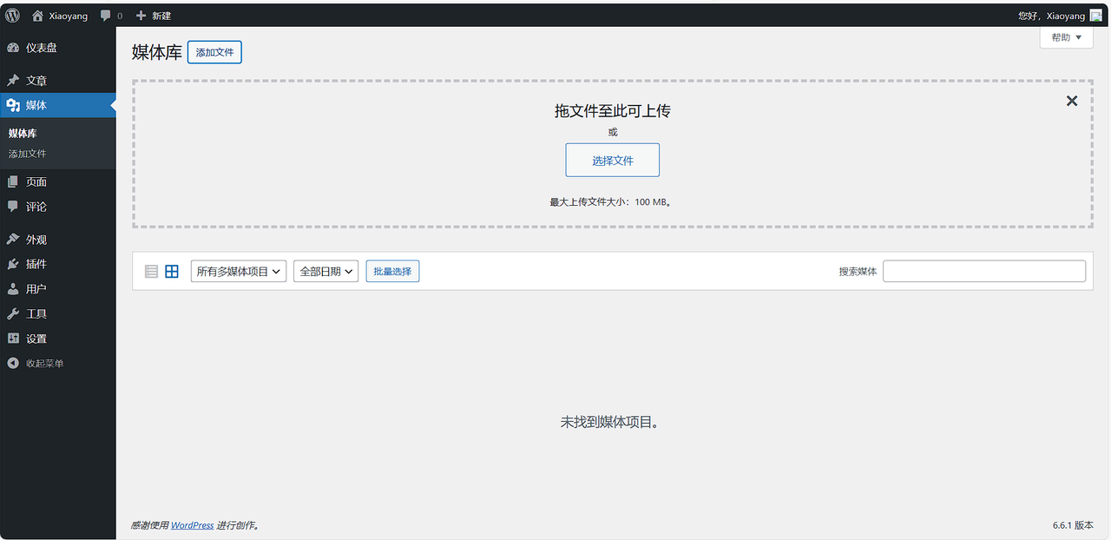Expand the 帮助 help dropdown
Screen dimensions: 1111x540
pos(1067,37)
